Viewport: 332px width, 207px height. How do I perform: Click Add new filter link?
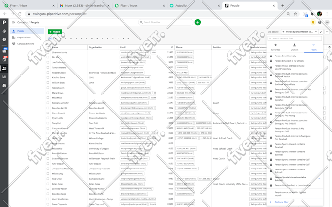coord(281,202)
